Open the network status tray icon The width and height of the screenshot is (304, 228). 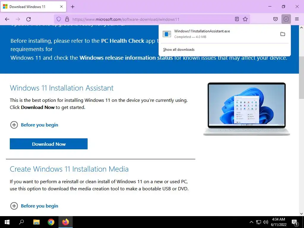pyautogui.click(x=259, y=222)
